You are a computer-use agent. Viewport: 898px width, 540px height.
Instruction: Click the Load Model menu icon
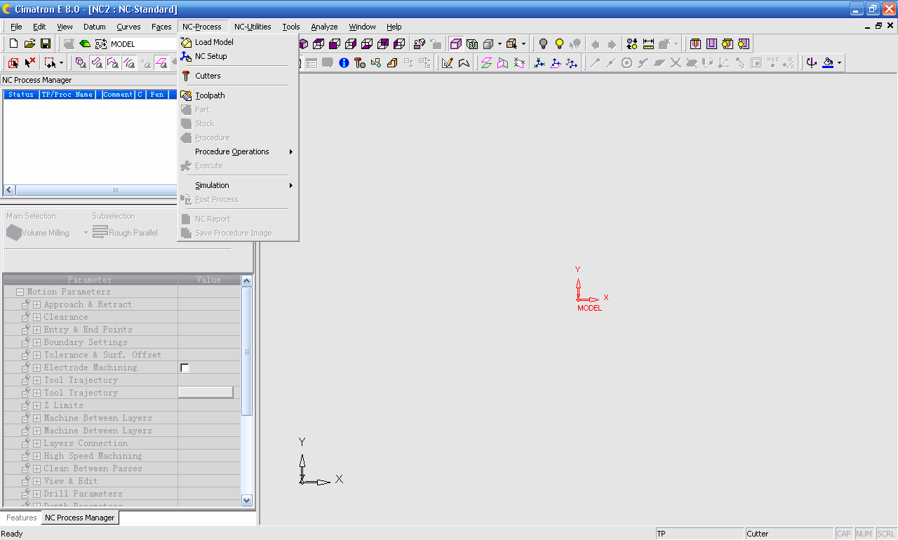186,42
